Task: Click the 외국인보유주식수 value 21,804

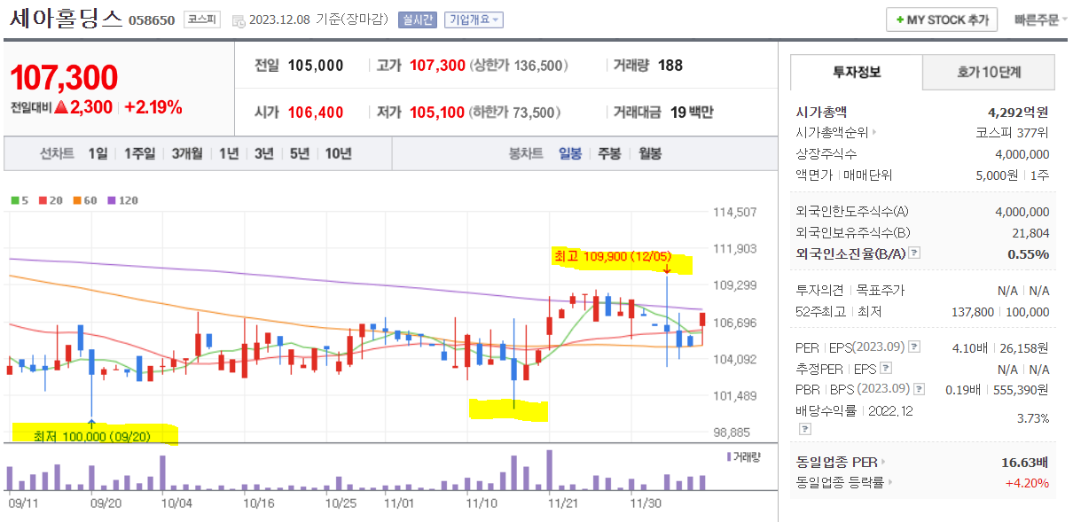Action: tap(1030, 232)
